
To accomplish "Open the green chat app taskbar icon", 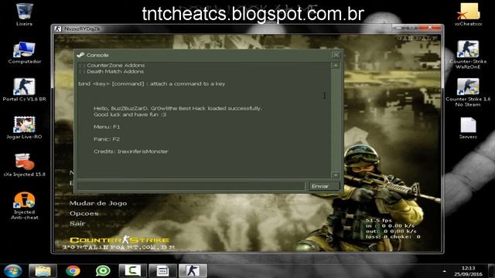I will click(x=103, y=271).
